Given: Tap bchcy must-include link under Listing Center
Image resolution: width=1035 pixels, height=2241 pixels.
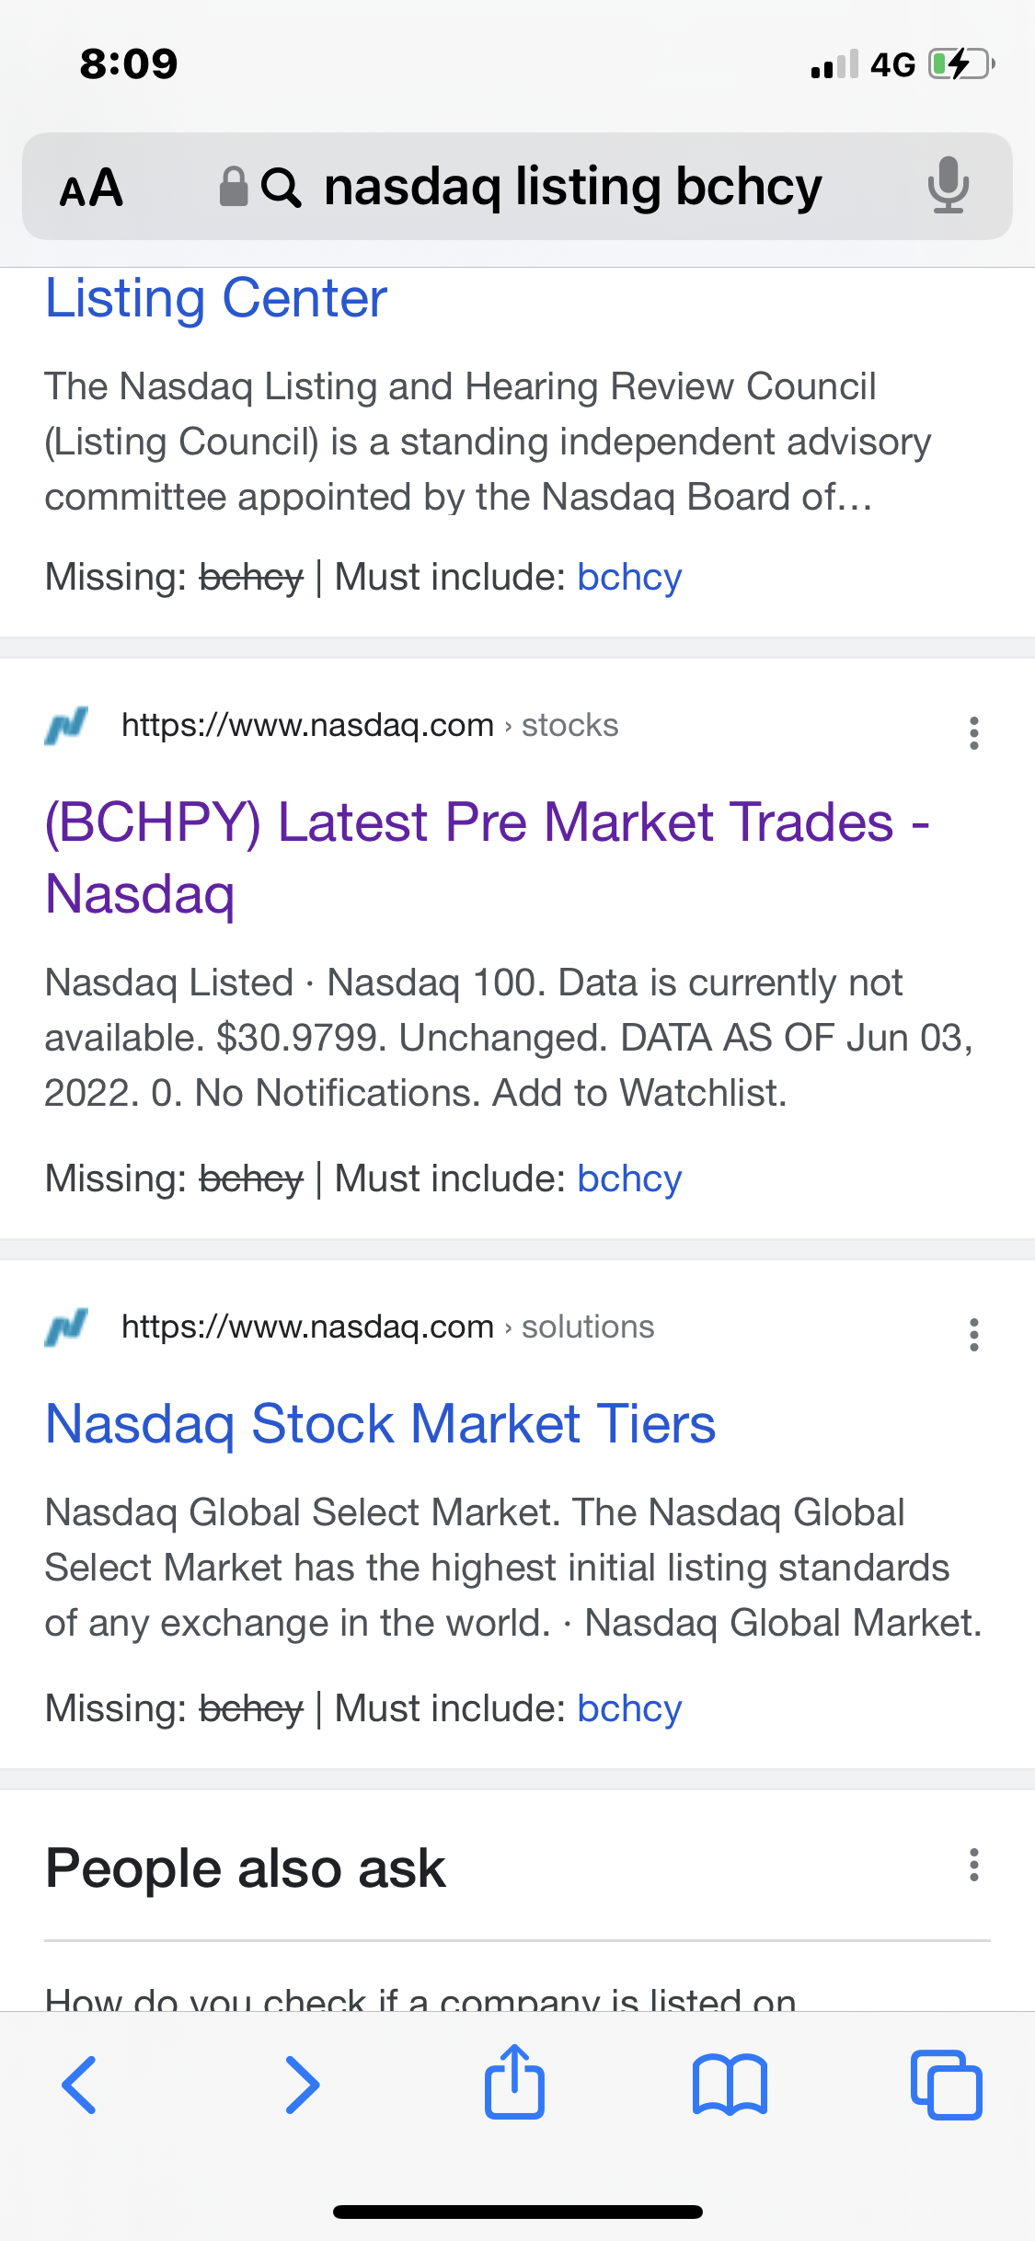Looking at the screenshot, I should click(629, 577).
